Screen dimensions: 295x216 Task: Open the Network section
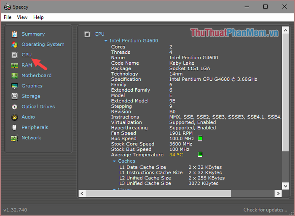click(x=31, y=138)
